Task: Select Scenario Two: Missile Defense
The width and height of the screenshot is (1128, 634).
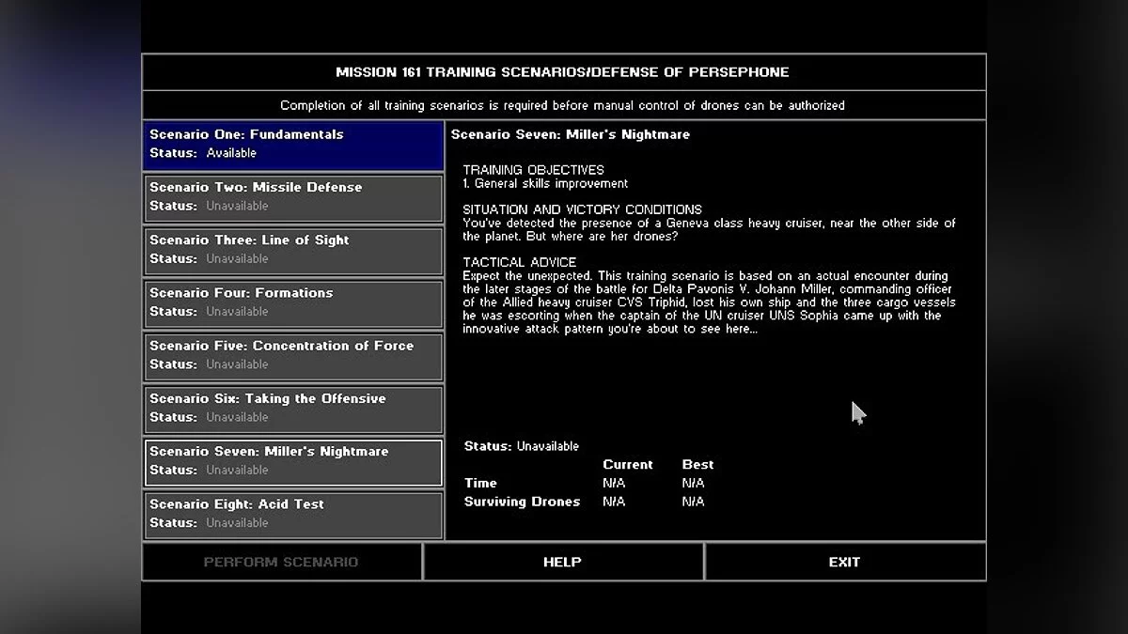Action: click(x=293, y=197)
